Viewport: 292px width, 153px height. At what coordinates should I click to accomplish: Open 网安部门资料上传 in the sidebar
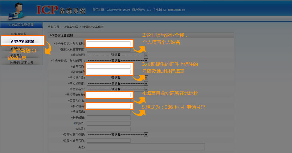[x=22, y=63]
